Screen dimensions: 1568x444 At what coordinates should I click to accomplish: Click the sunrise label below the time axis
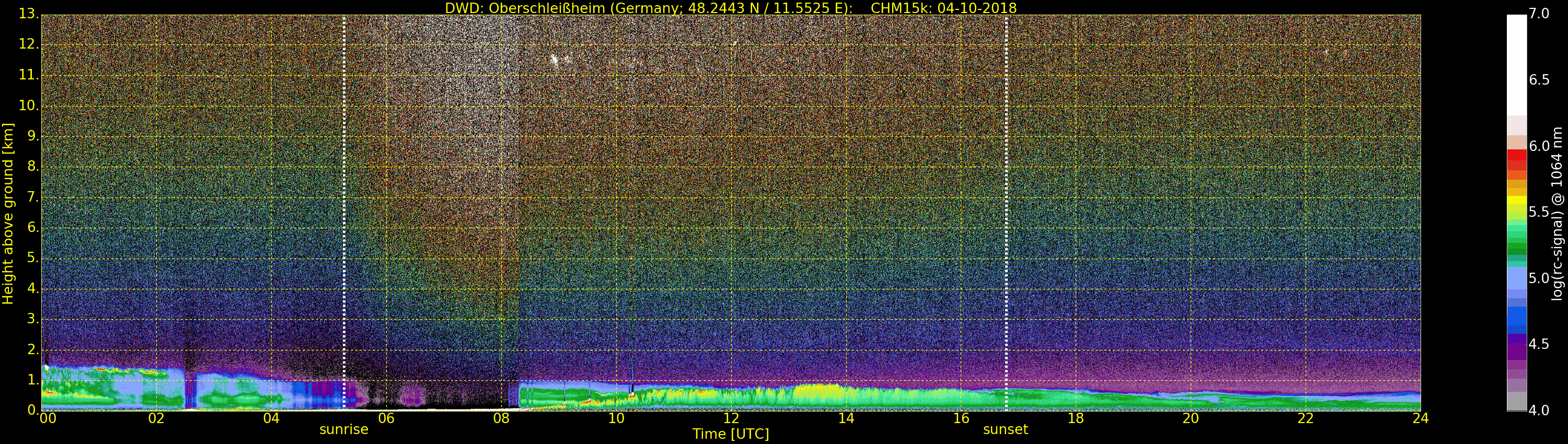(x=344, y=429)
